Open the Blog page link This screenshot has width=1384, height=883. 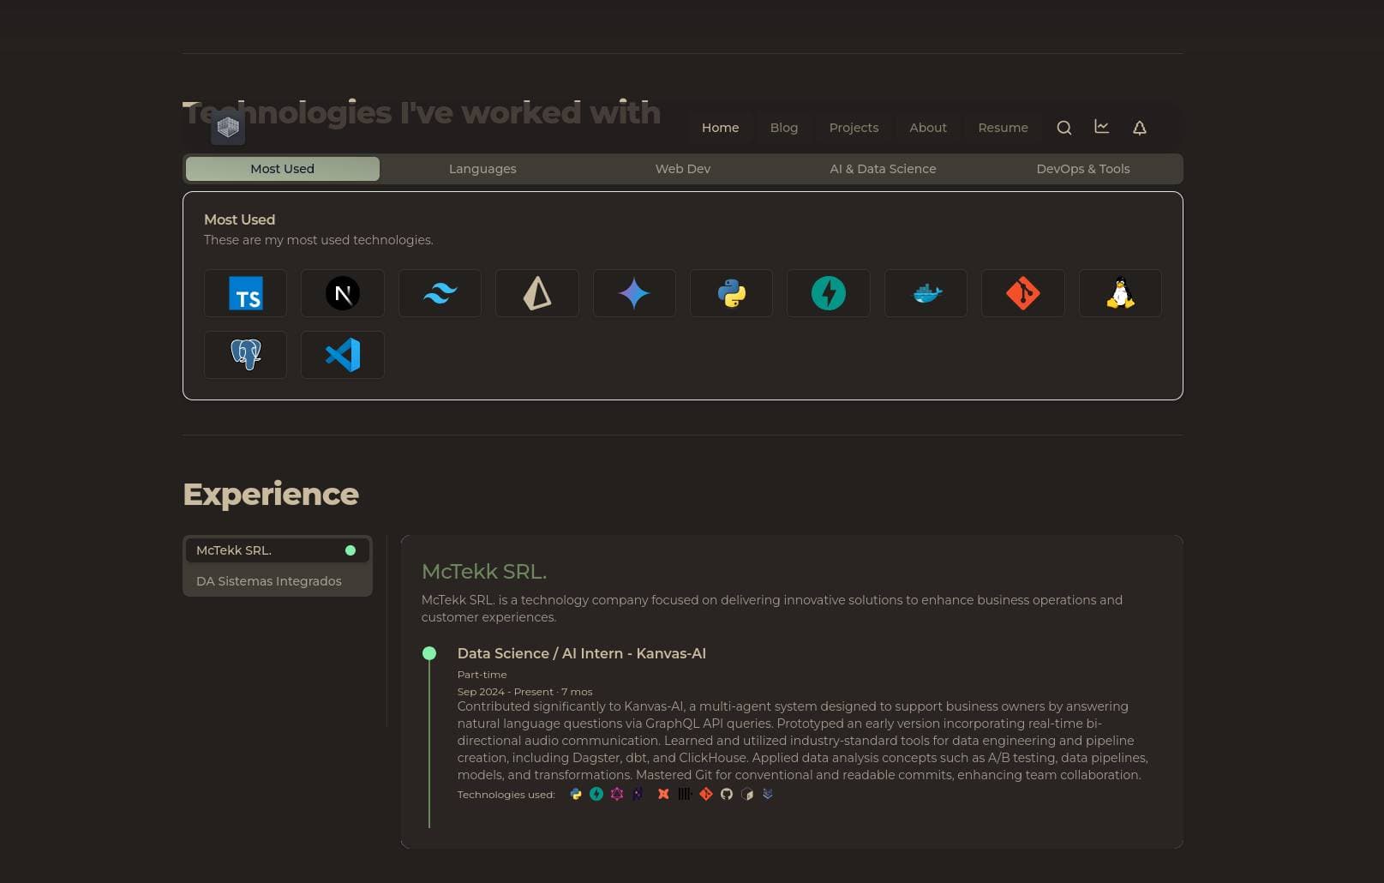(784, 128)
